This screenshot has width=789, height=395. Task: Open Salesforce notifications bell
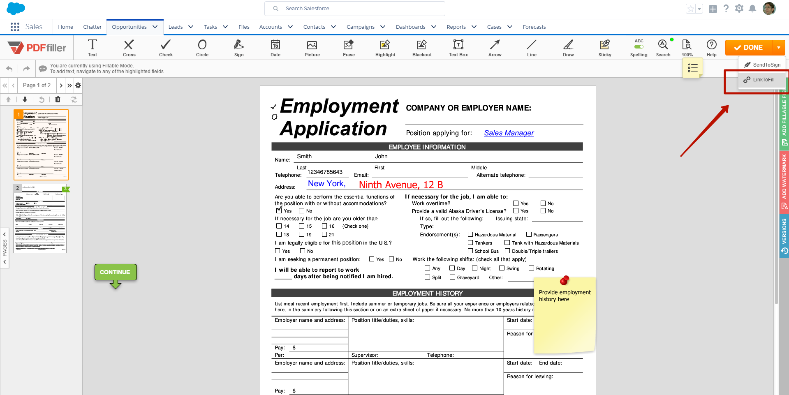coord(752,9)
